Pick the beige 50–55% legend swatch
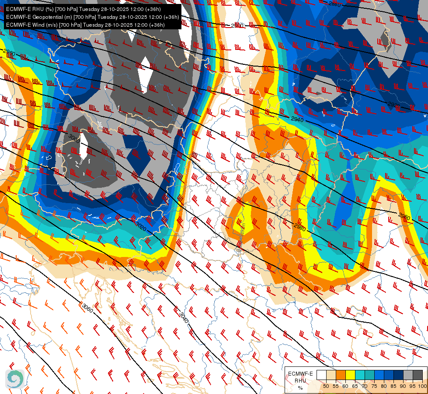Viewport: 428px width, 394px height. [x=331, y=375]
